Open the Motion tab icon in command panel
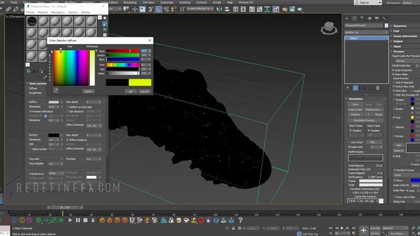Screen dimensions: 420x236 coord(369,18)
